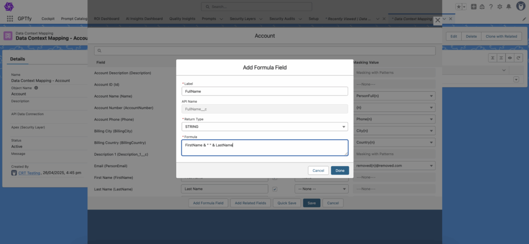The width and height of the screenshot is (529, 244).
Task: Click Done in Add Formula Field dialog
Action: coord(340,171)
